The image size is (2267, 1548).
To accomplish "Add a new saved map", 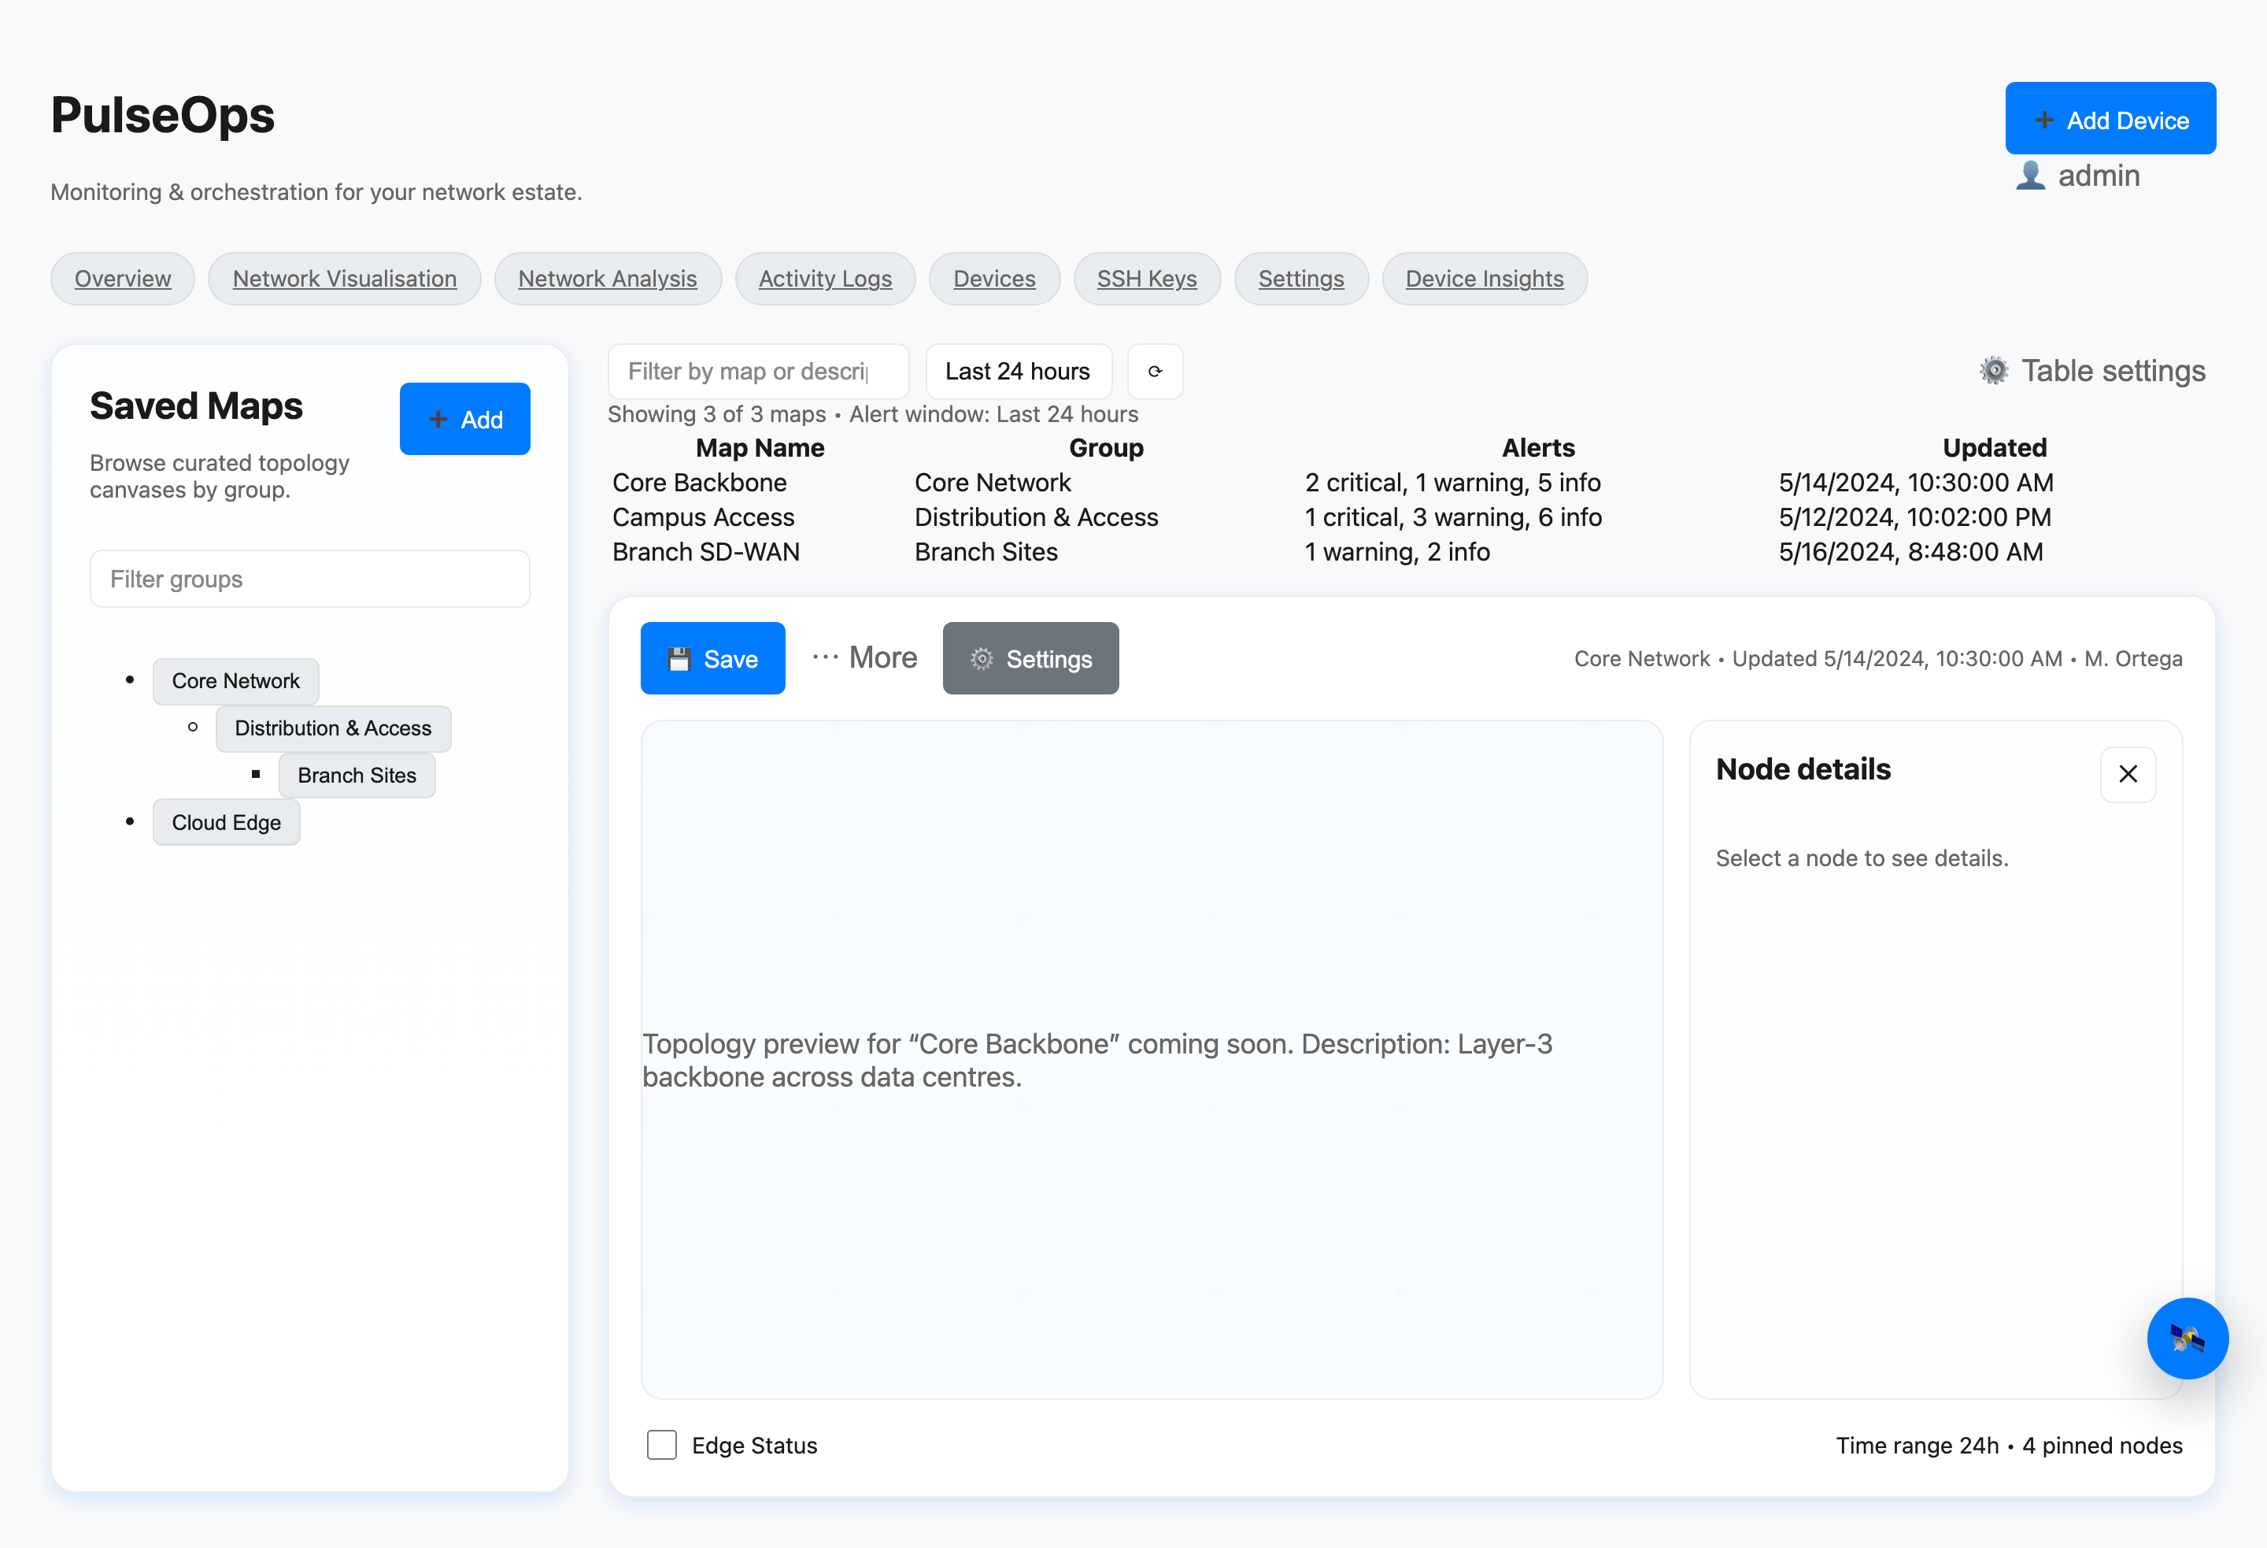I will click(x=464, y=420).
